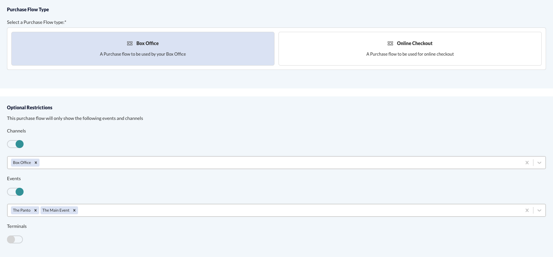The image size is (553, 257).
Task: Click inside the Channels select field
Action: tap(276, 163)
